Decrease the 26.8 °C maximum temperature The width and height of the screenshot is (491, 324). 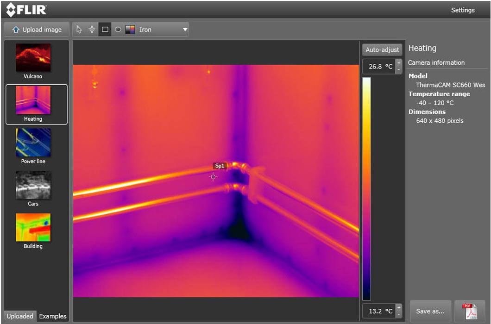click(399, 70)
